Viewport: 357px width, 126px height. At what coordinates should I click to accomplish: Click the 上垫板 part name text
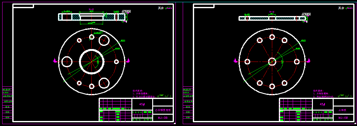[x=343, y=110]
